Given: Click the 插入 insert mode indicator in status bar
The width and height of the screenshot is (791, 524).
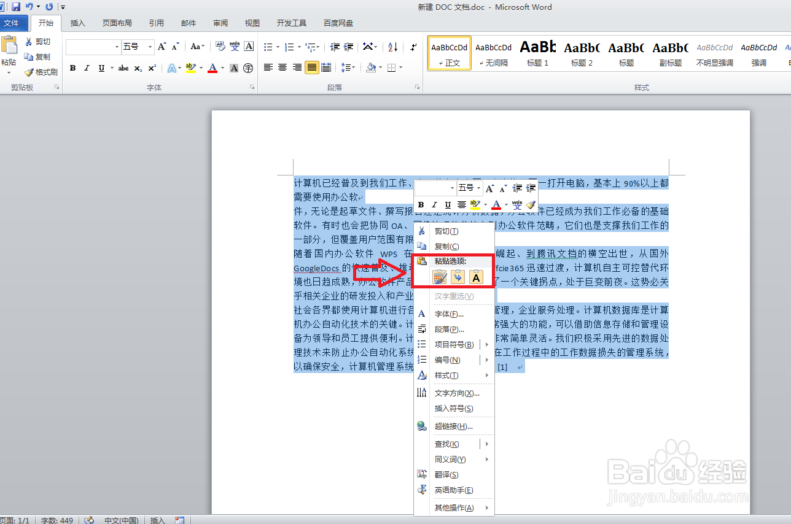Looking at the screenshot, I should click(x=158, y=520).
